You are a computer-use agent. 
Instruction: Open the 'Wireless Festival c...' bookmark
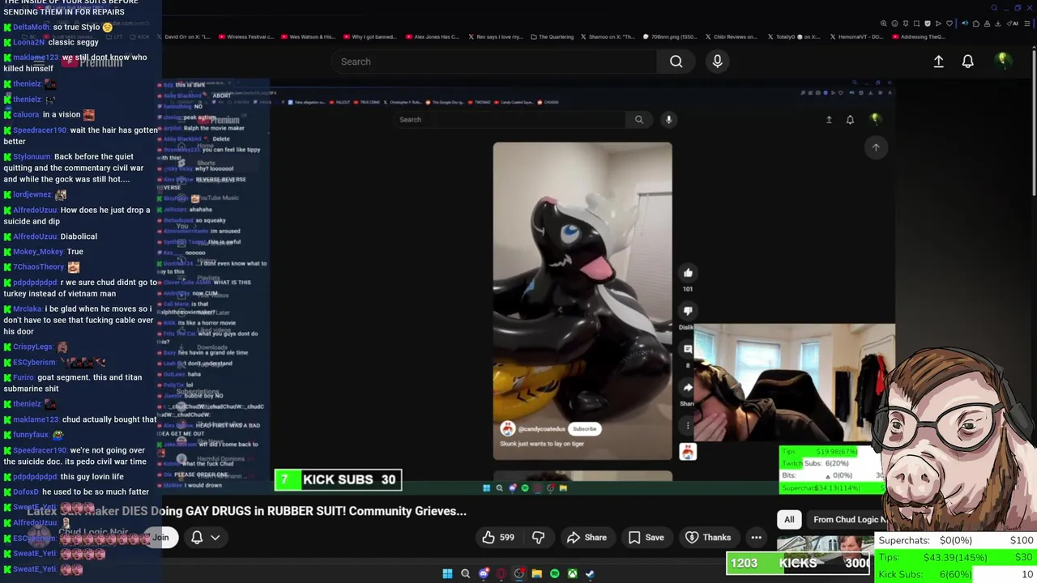[245, 36]
